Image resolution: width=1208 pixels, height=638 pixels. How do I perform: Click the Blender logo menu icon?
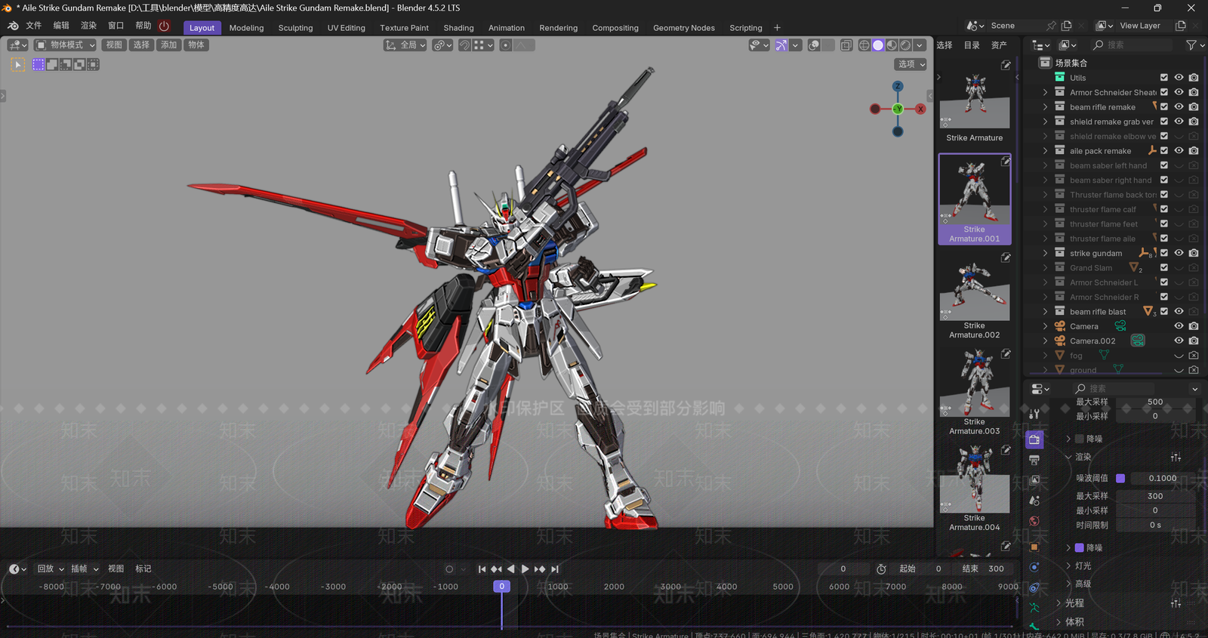pyautogui.click(x=13, y=26)
